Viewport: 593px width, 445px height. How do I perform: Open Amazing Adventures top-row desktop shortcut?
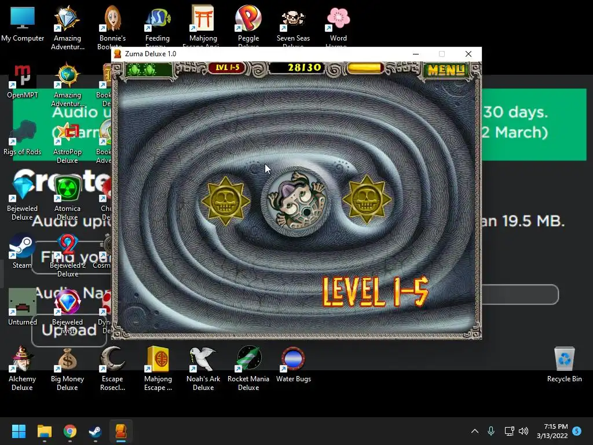67,27
